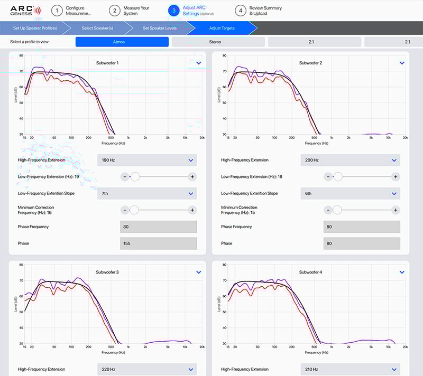The height and width of the screenshot is (376, 423).
Task: Click plus icon for Subwoofer 1 Low-Frequency Extension
Action: [192, 177]
